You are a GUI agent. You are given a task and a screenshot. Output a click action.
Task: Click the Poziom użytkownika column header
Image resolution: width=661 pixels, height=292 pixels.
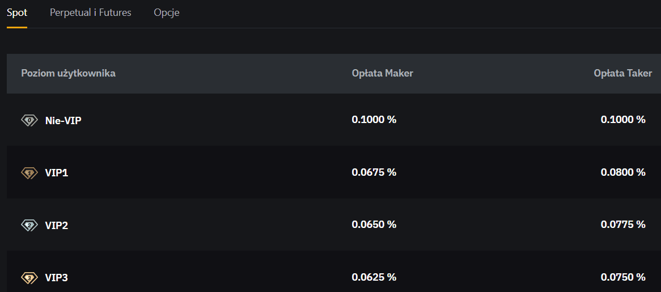68,73
